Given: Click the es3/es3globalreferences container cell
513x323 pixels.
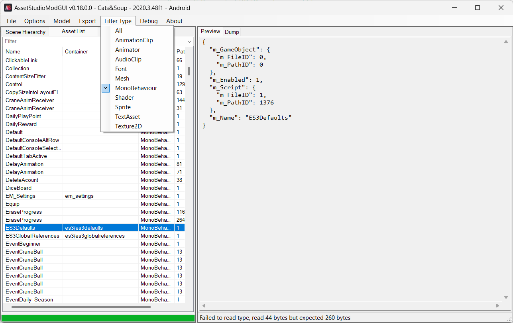Looking at the screenshot, I should tap(100, 236).
